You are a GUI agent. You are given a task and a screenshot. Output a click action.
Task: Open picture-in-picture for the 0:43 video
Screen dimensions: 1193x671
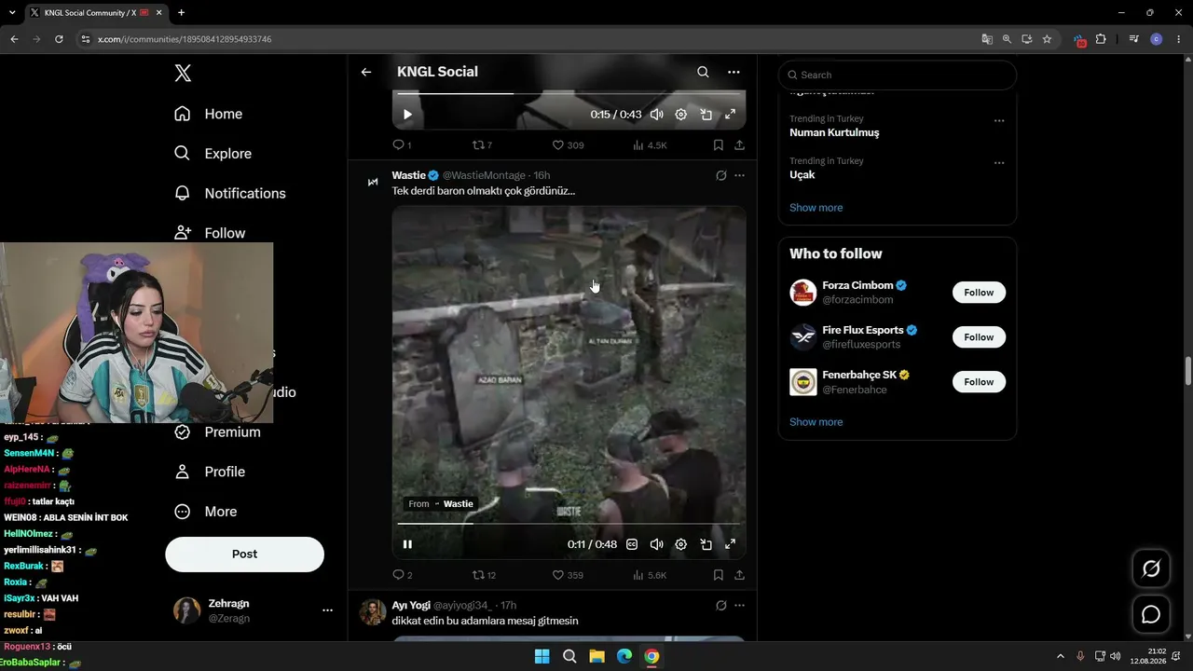coord(706,115)
